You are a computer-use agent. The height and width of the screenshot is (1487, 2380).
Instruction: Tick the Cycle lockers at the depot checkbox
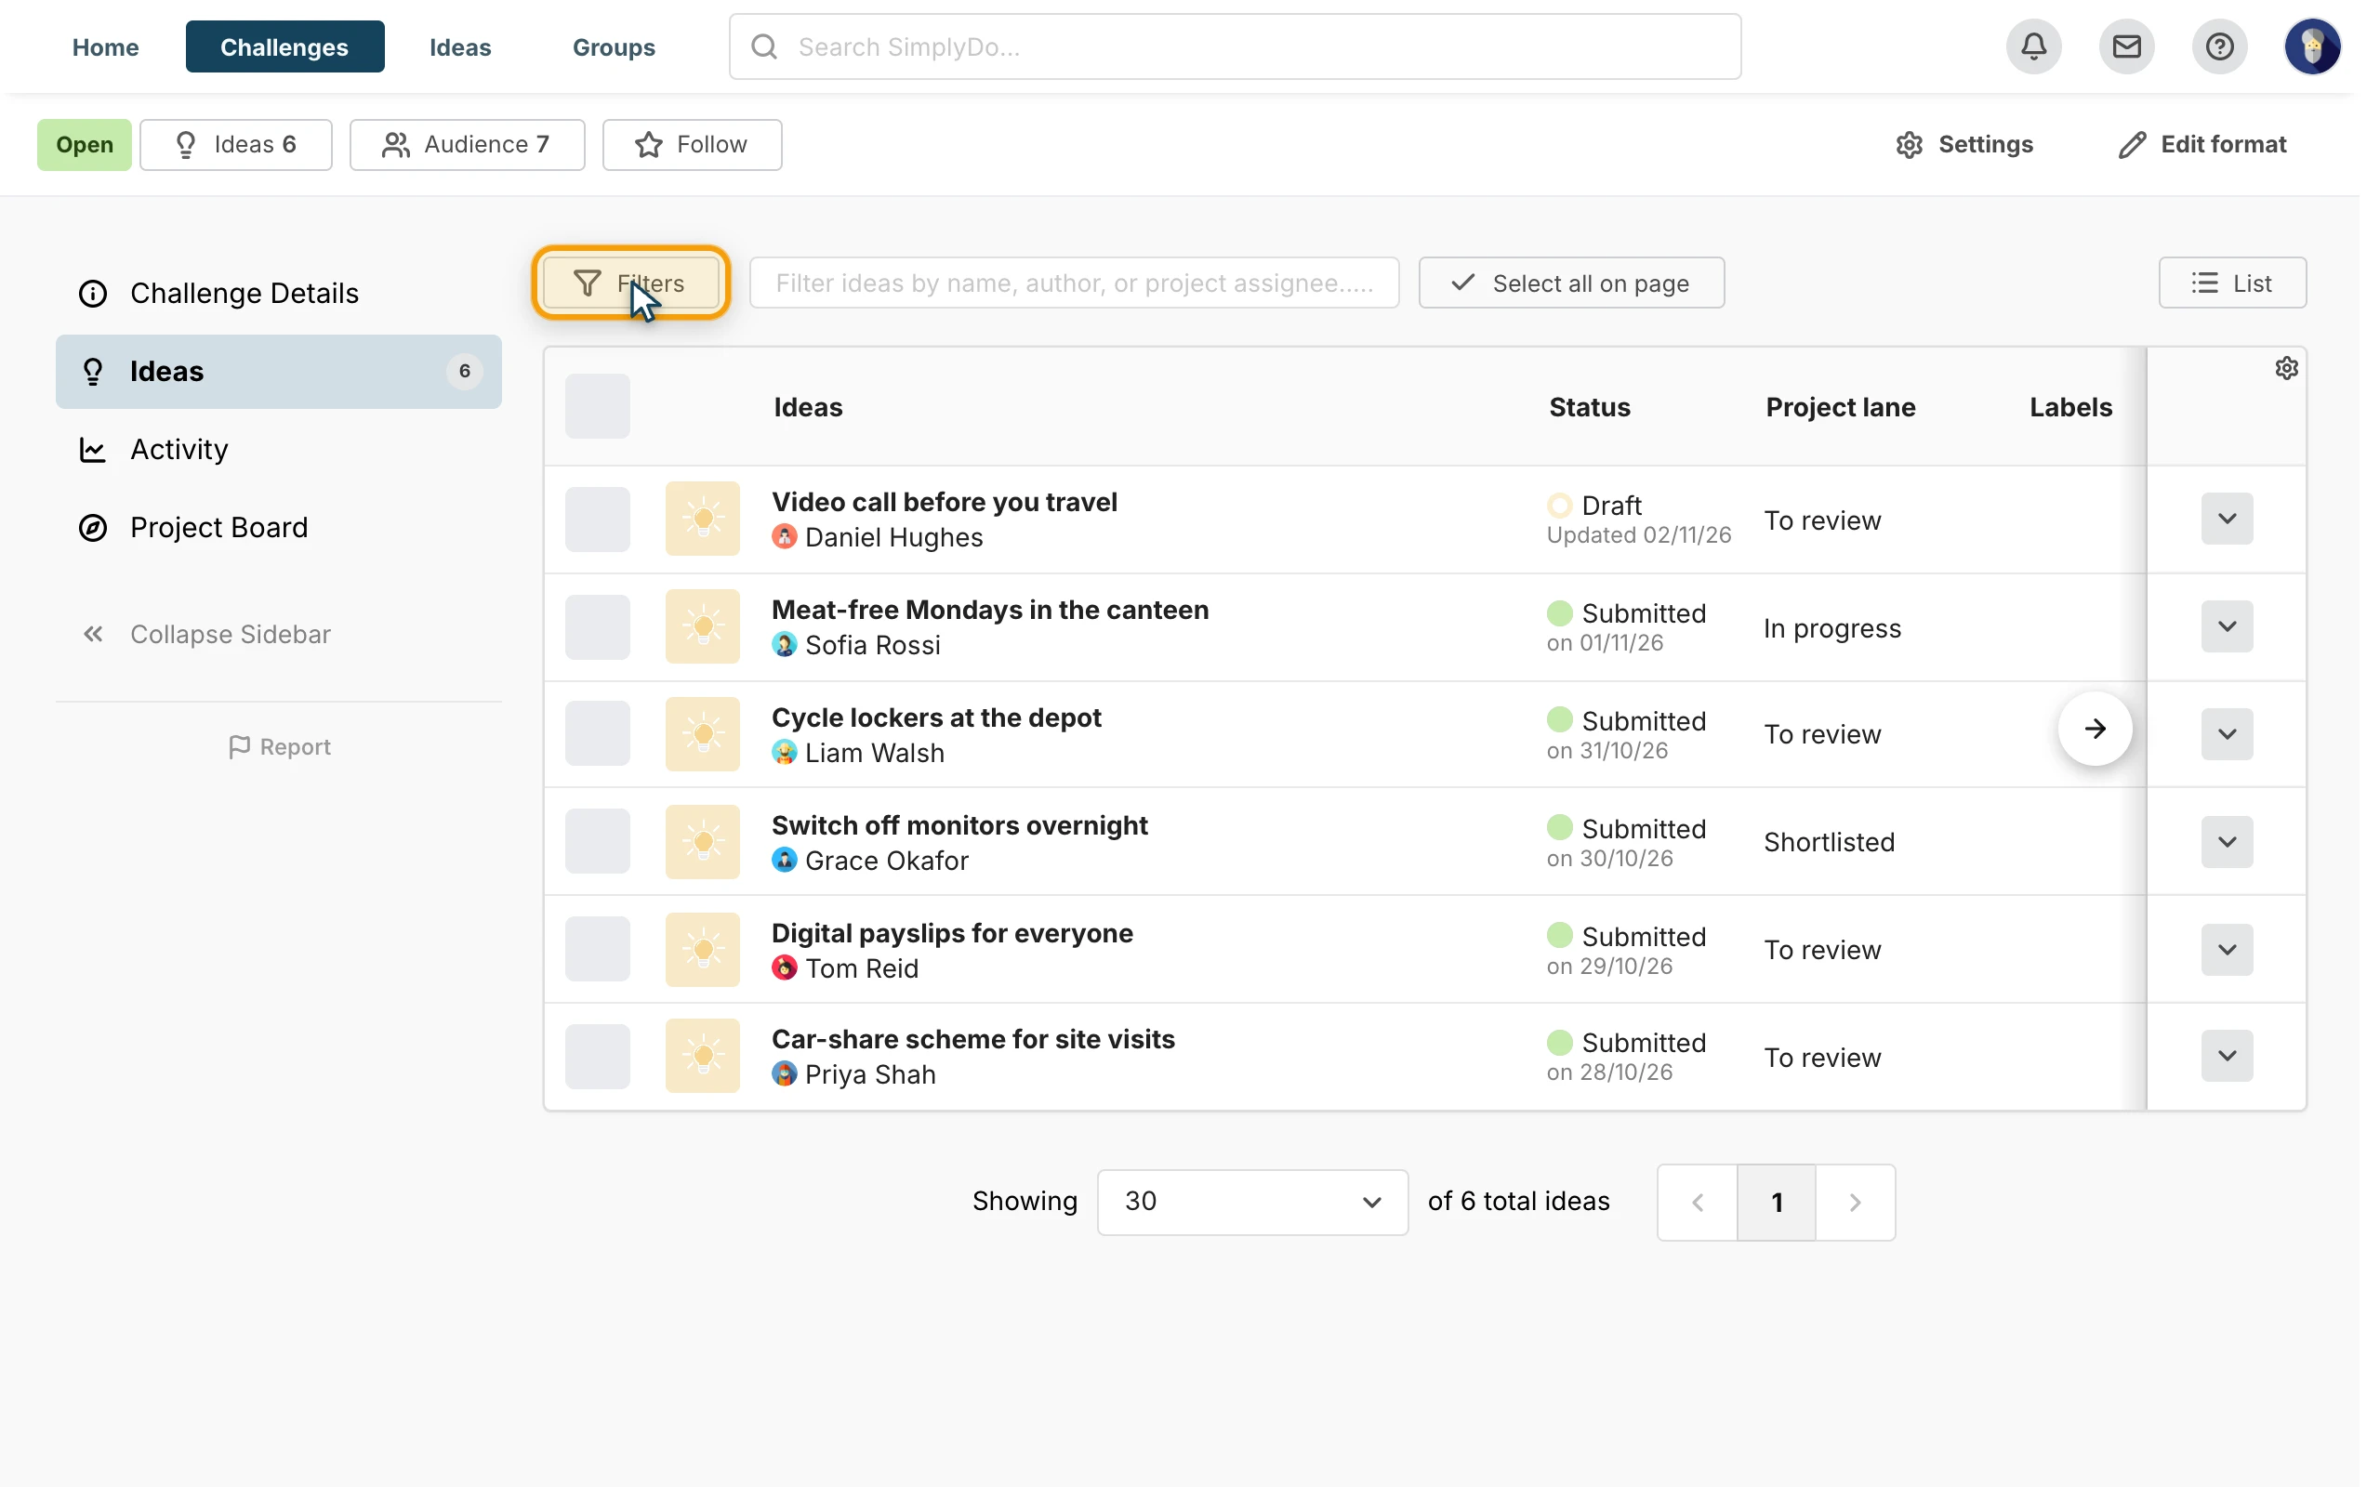(x=597, y=733)
